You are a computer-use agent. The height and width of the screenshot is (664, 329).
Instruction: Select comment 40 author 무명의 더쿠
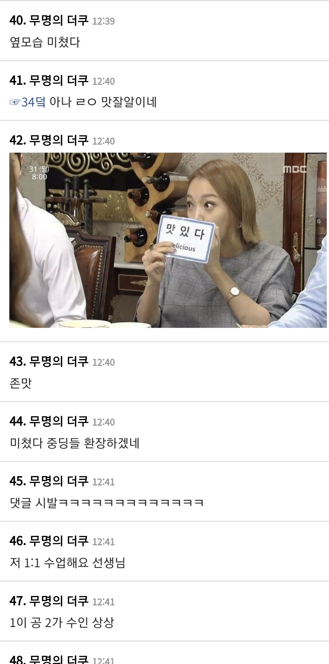[59, 20]
